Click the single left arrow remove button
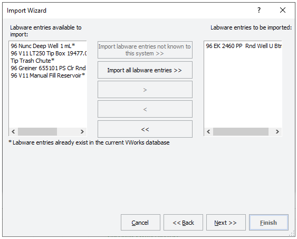Screen dimensions: 297x239 (145, 109)
